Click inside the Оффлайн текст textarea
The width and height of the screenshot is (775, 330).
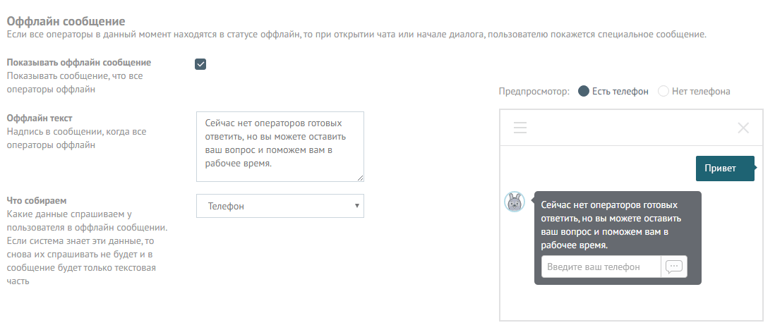pos(280,147)
